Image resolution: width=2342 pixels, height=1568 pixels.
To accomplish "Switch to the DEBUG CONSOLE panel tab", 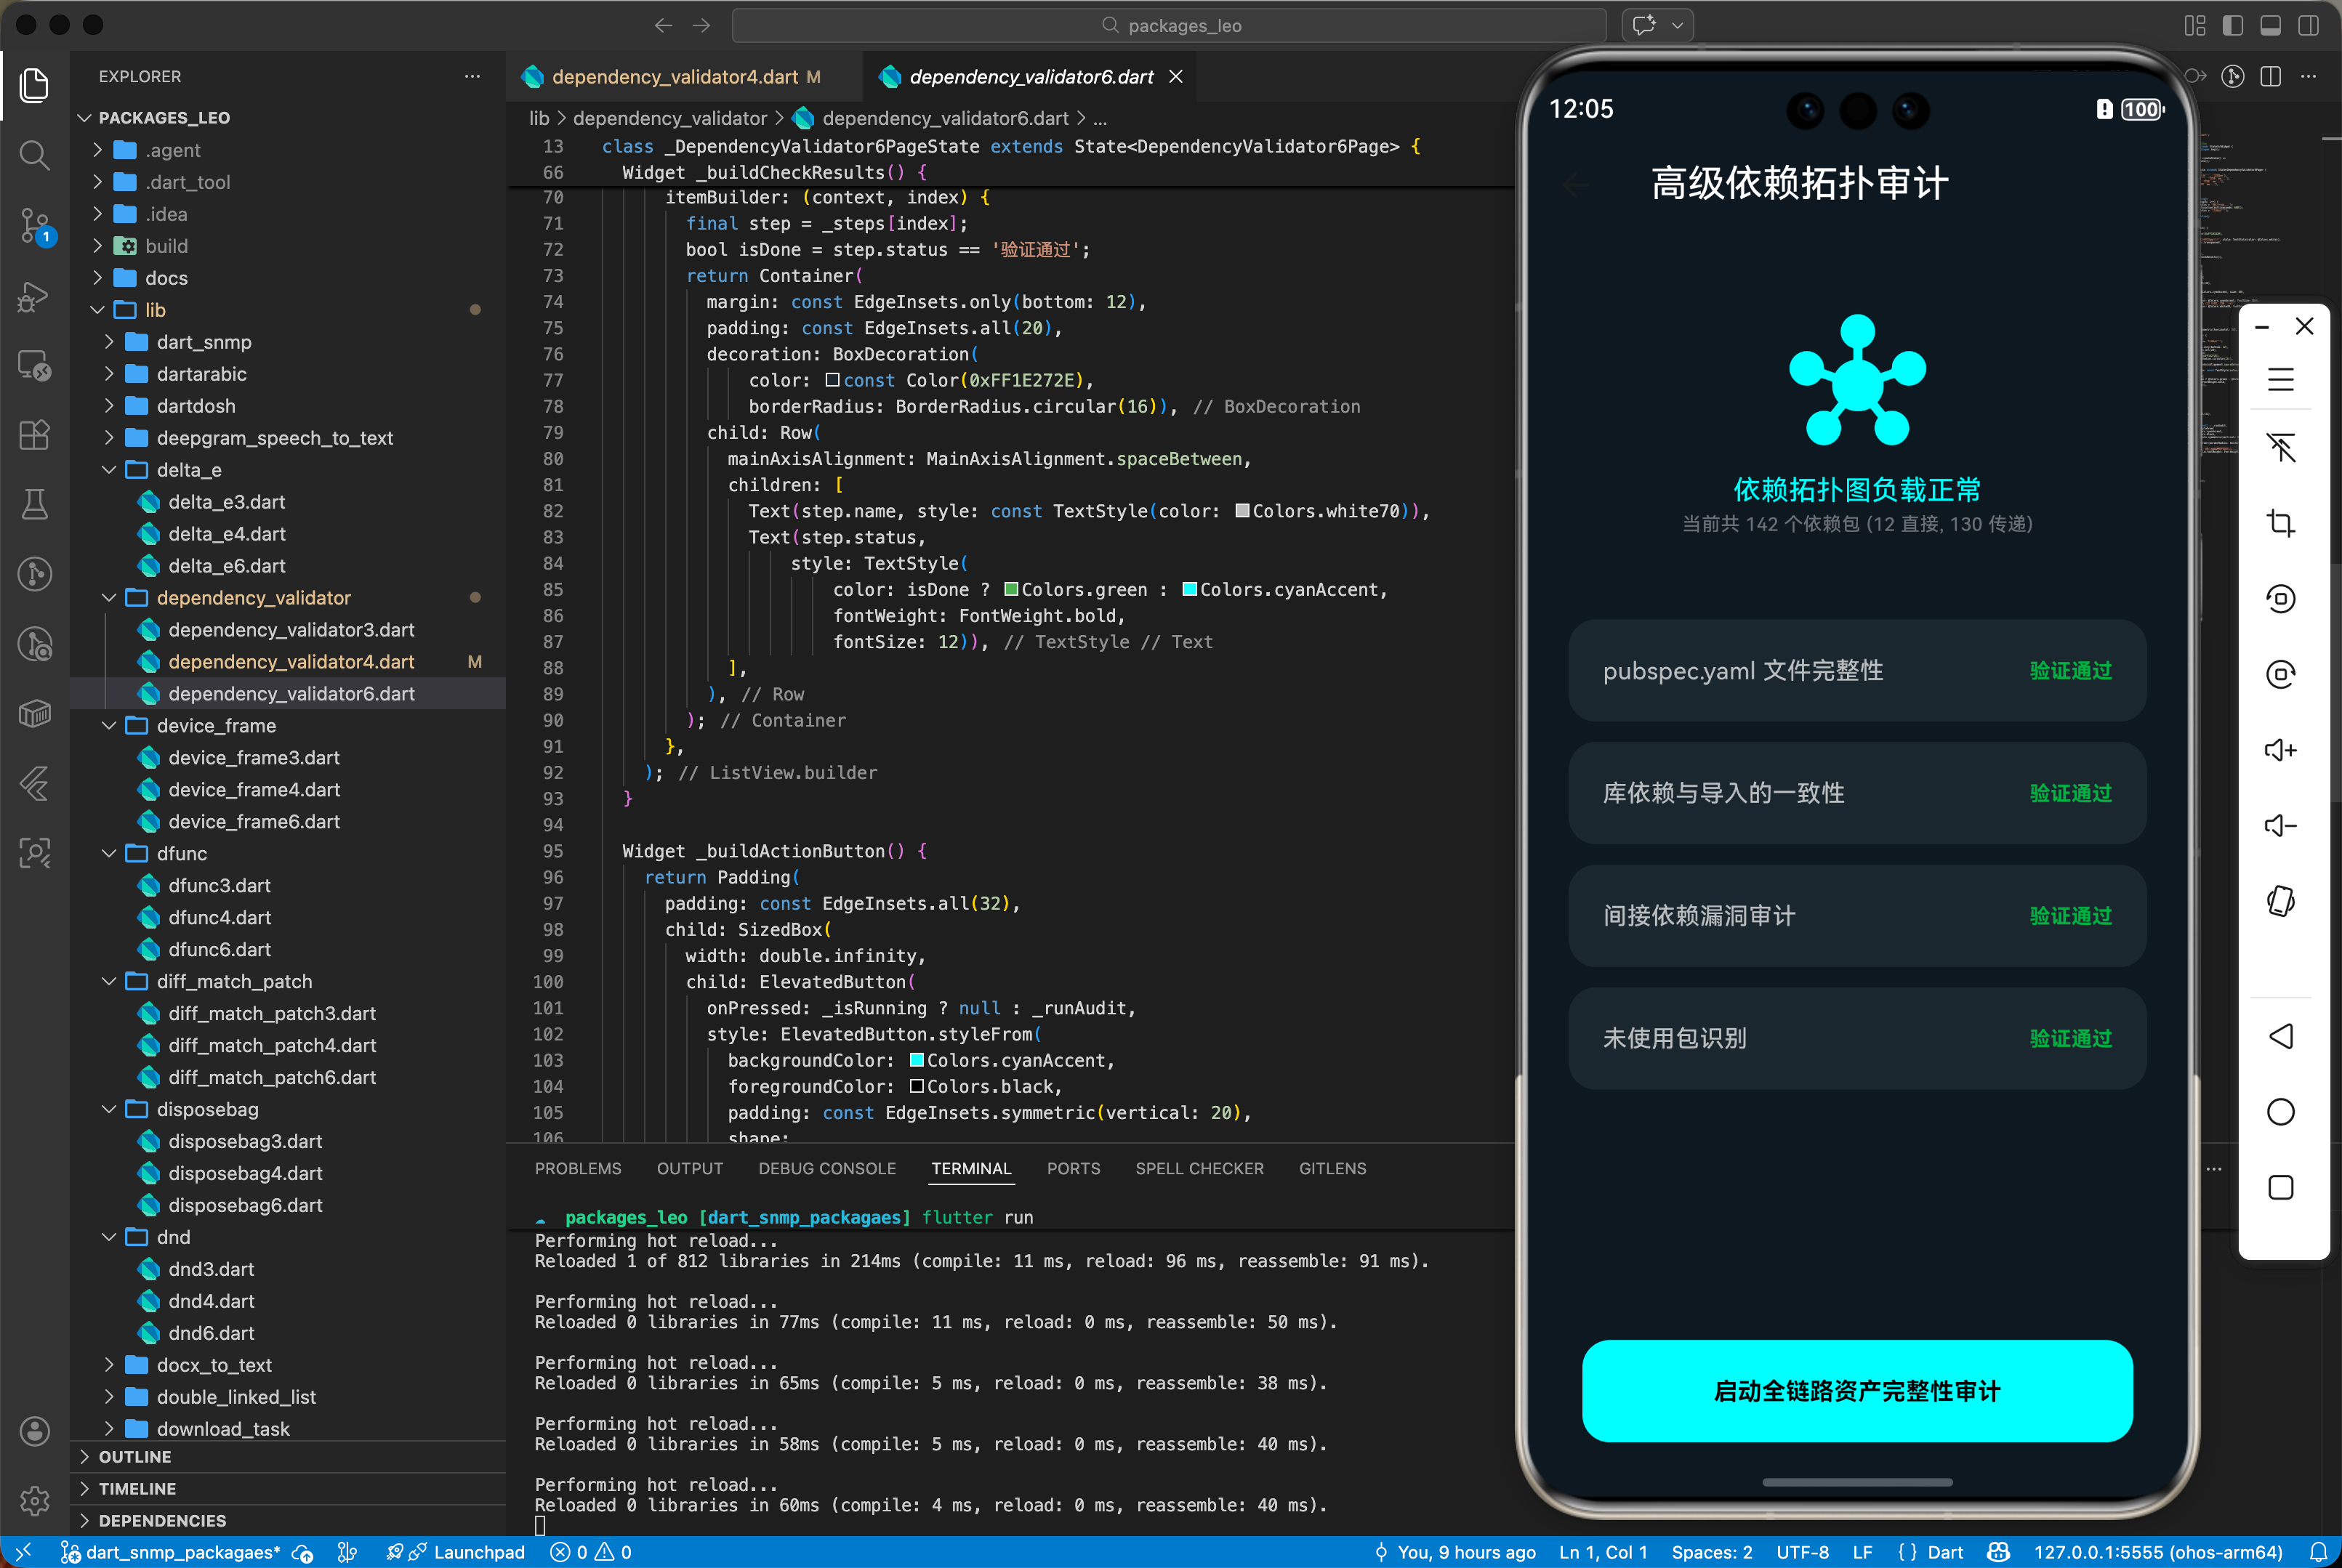I will [826, 1168].
